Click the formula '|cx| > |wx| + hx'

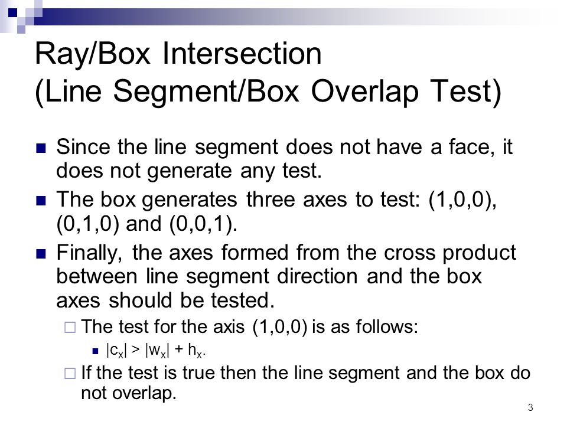point(156,351)
